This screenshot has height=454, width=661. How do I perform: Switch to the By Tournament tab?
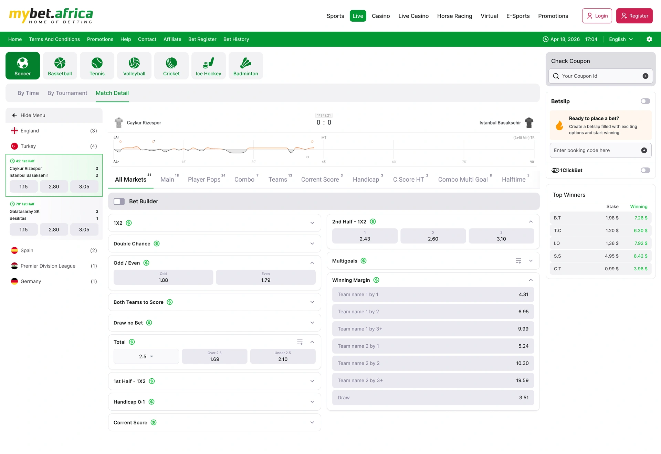click(x=67, y=93)
